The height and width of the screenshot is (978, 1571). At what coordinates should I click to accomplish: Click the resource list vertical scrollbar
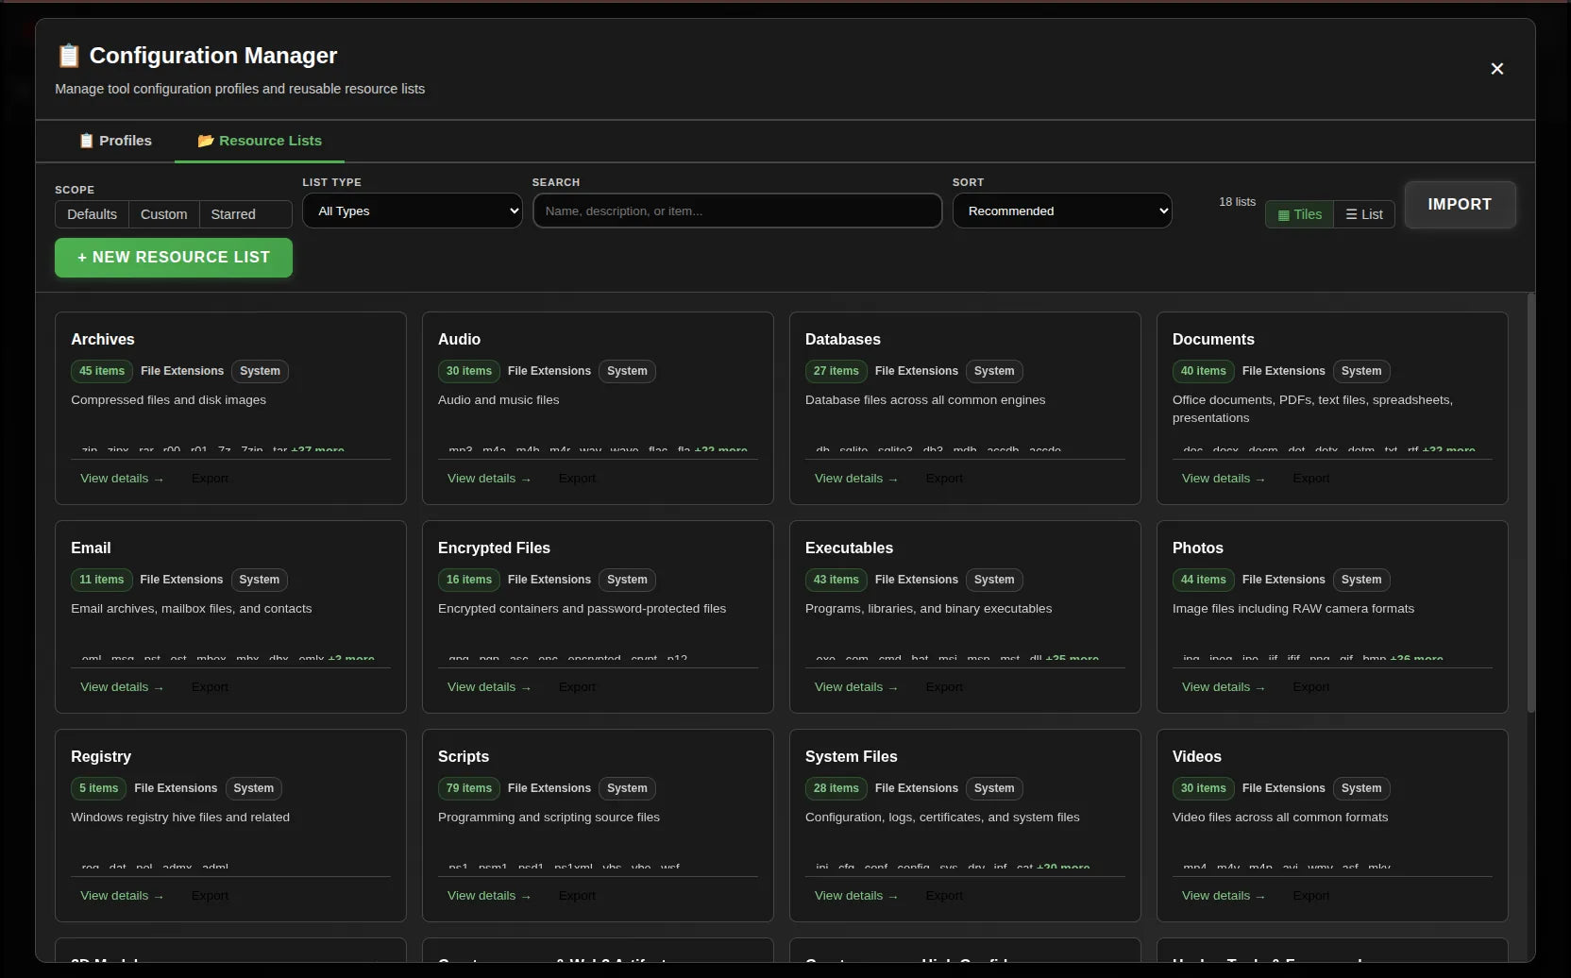(x=1530, y=503)
